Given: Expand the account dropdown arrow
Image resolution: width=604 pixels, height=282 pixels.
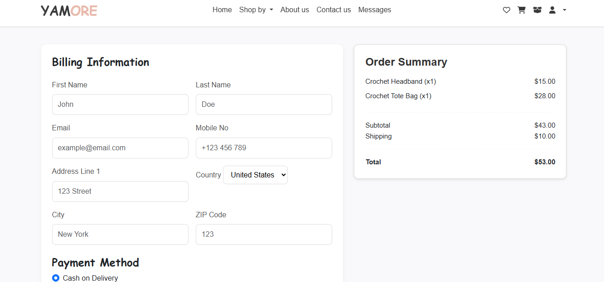Looking at the screenshot, I should (x=565, y=10).
